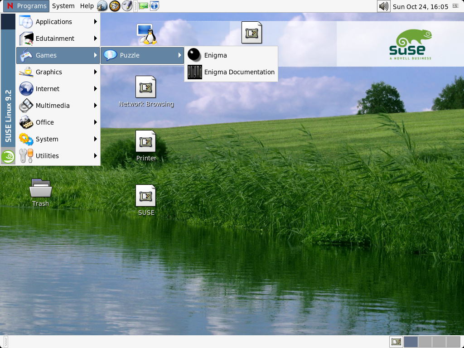This screenshot has height=348, width=464.
Task: Launch Enigma from the Puzzle submenu
Action: (231, 55)
